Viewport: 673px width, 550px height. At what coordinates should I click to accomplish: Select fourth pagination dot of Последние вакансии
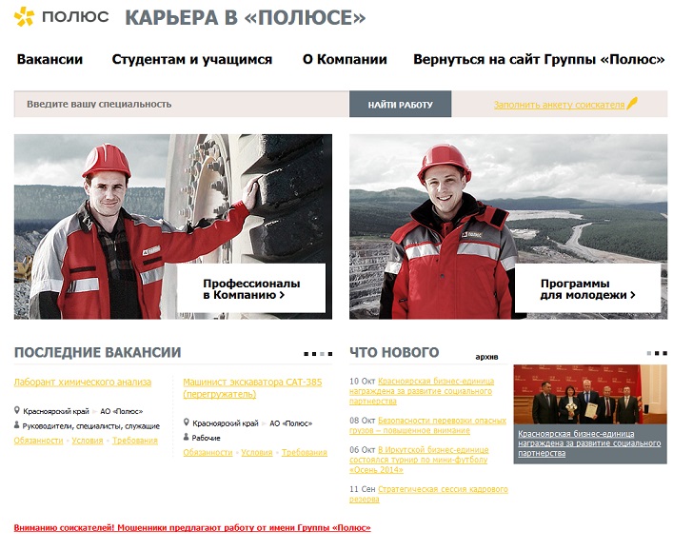click(x=330, y=354)
